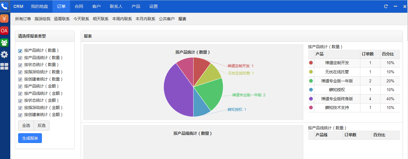Toggle 按产品线统计（金额）checkbox

click(x=20, y=94)
